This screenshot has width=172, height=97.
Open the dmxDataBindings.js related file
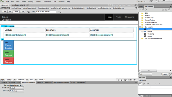pos(78,8)
